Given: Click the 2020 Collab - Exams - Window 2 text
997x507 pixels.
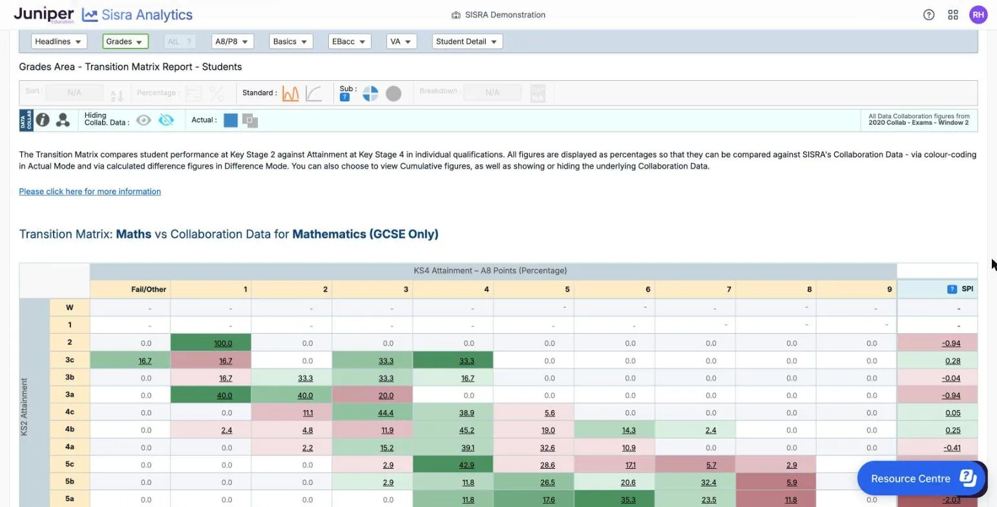Looking at the screenshot, I should point(918,123).
